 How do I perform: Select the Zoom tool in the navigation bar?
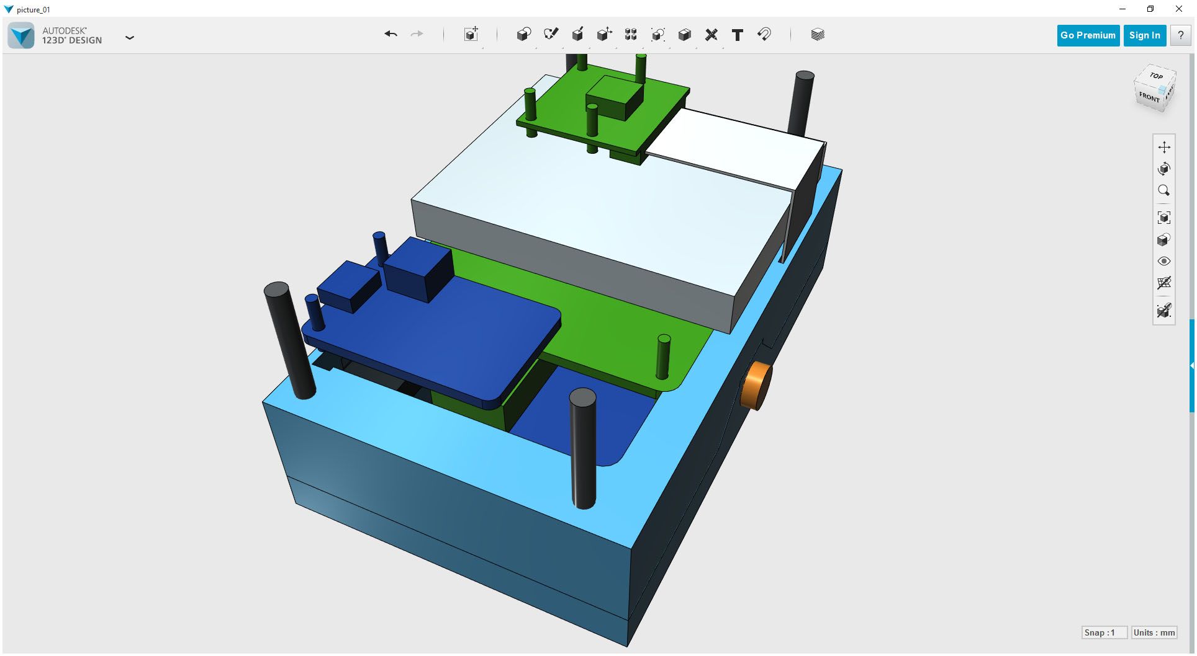tap(1165, 190)
